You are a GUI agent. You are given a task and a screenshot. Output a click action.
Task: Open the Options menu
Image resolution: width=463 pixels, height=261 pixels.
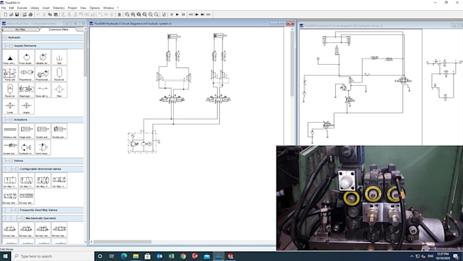[95, 8]
